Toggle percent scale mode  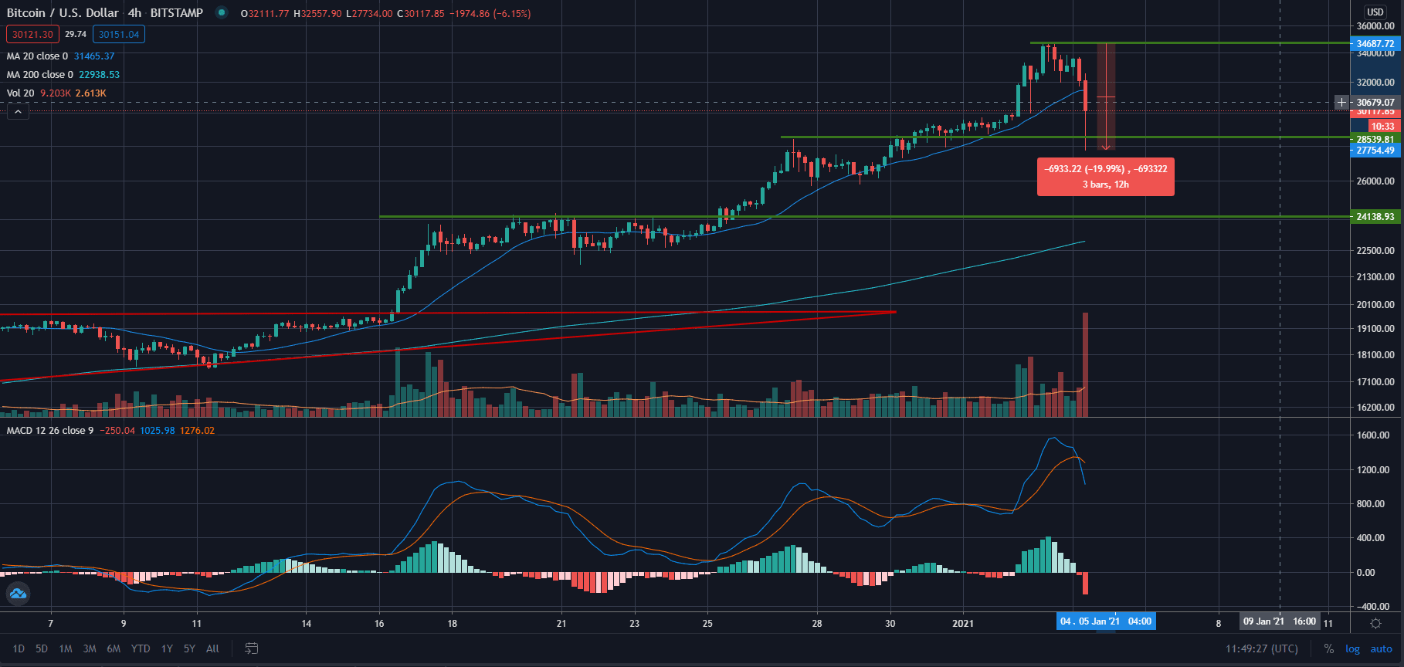1328,648
